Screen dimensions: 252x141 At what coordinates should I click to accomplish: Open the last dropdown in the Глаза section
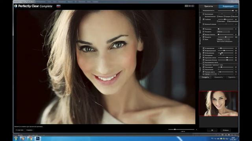211,74
